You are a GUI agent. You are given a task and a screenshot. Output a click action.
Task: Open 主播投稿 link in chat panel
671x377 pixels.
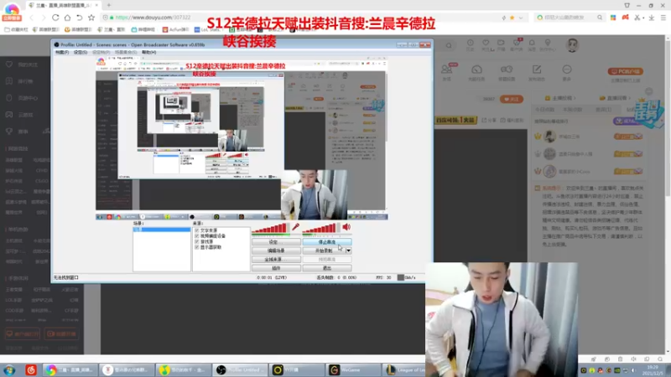point(559,98)
